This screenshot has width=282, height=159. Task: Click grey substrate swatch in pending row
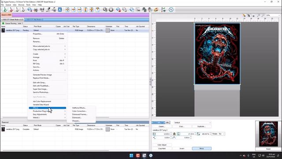108,30
